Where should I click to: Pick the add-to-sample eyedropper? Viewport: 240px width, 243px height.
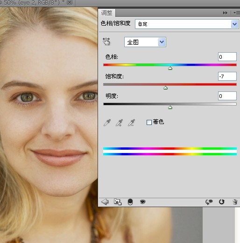point(120,123)
